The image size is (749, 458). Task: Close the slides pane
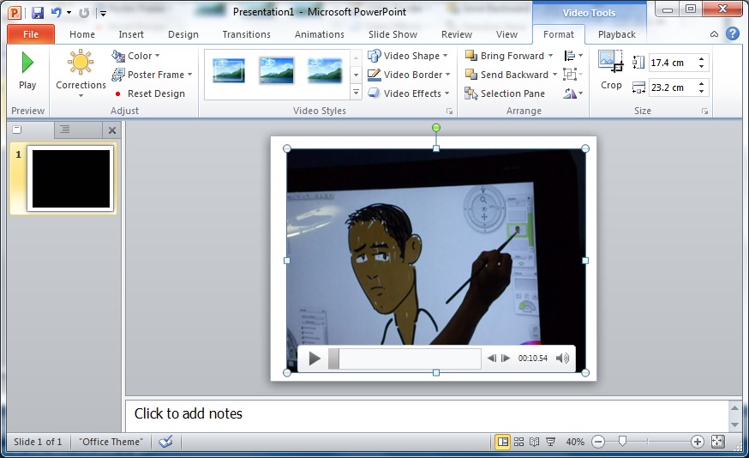112,130
